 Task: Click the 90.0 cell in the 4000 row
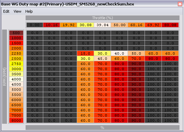(x=136, y=79)
